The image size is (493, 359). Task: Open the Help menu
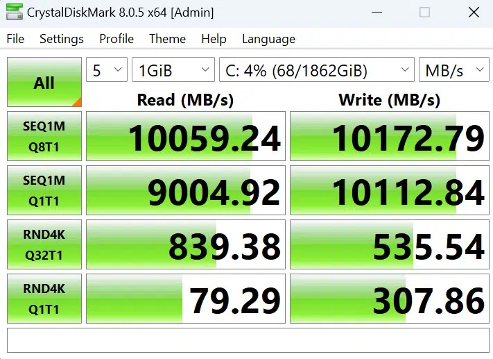tap(214, 39)
